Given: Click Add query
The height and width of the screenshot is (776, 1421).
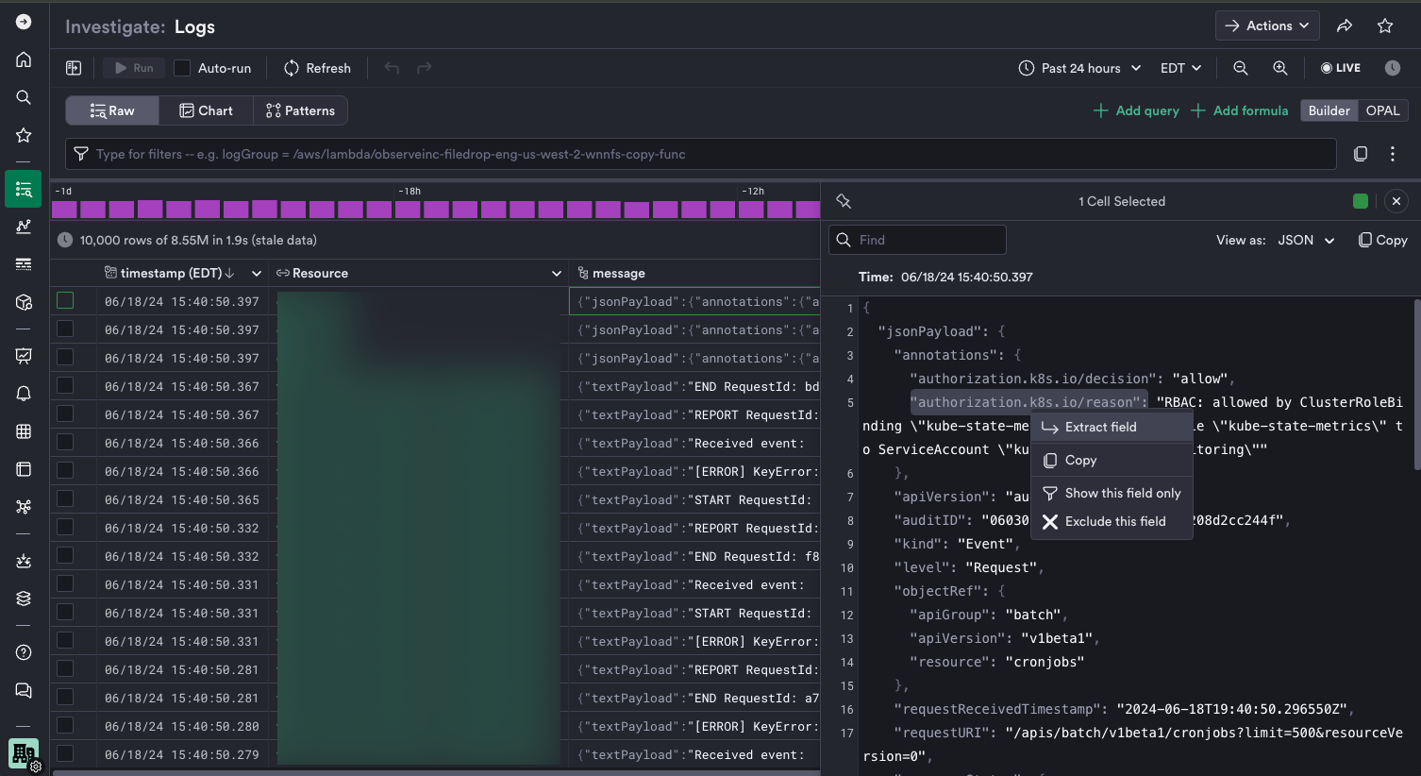Looking at the screenshot, I should (1136, 110).
